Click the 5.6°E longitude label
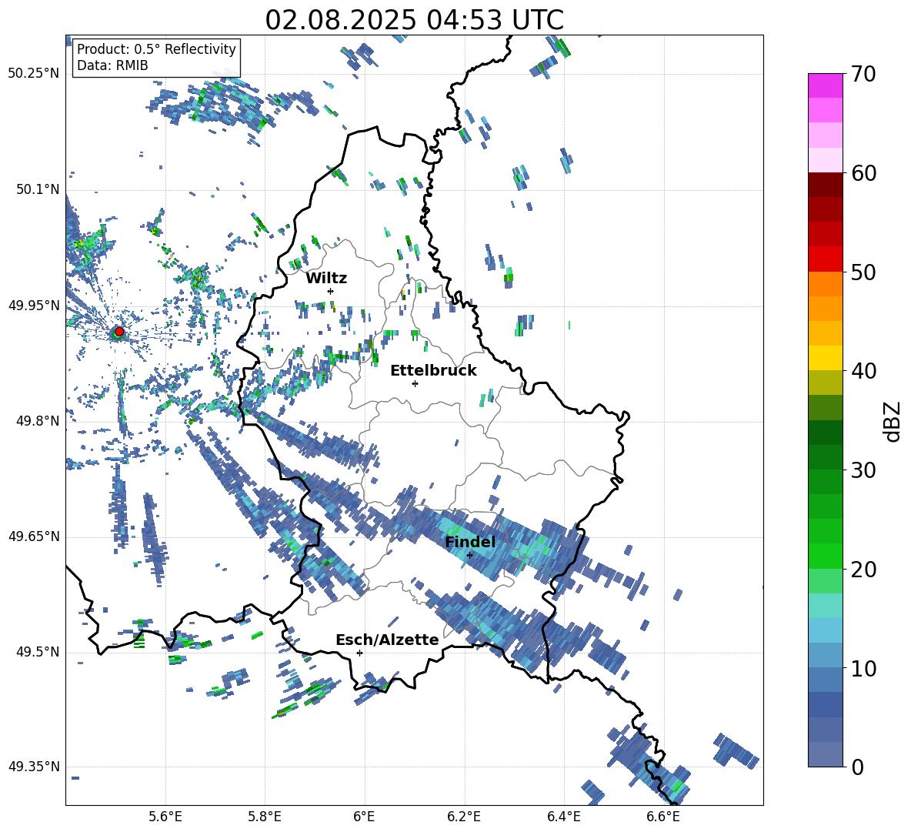 tap(165, 817)
